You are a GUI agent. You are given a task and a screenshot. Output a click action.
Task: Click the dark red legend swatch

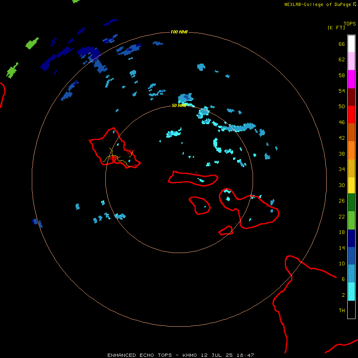(351, 97)
